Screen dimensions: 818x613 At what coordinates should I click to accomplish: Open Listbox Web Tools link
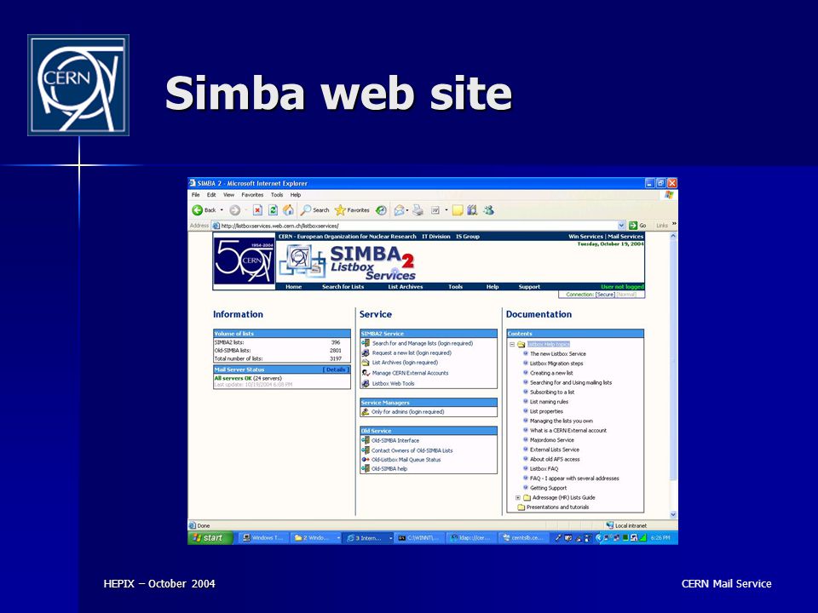393,384
